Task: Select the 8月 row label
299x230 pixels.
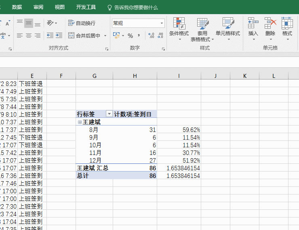Action: pyautogui.click(x=94, y=130)
